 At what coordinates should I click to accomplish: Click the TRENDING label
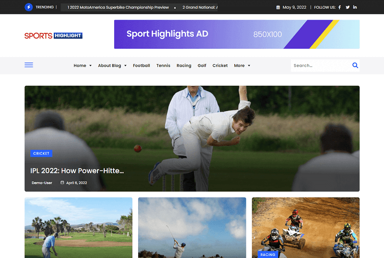click(x=45, y=7)
